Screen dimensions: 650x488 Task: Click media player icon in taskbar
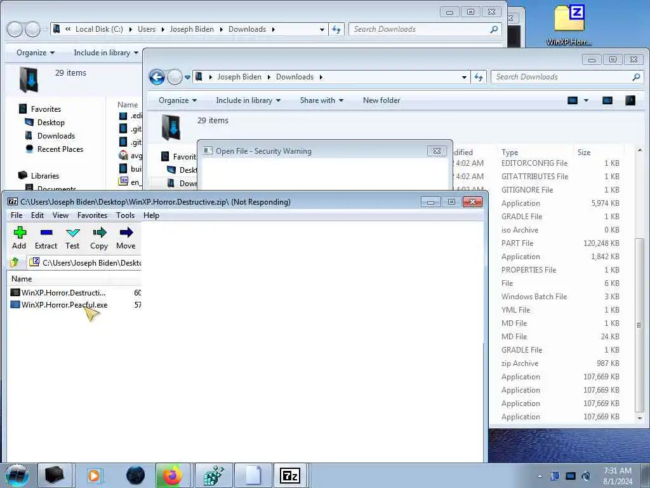pyautogui.click(x=94, y=475)
